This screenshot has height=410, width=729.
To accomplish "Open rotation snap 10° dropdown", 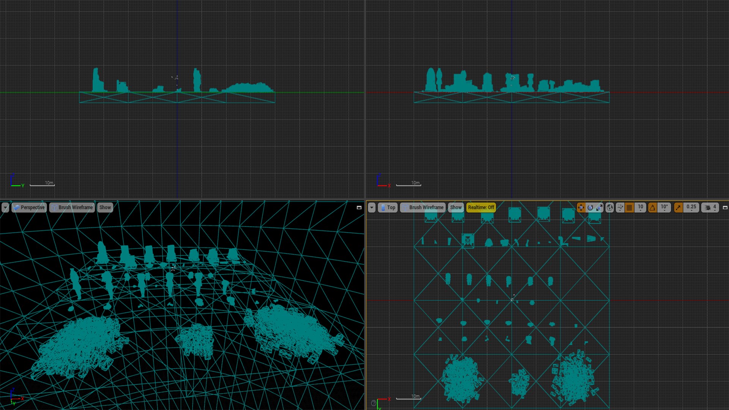I will tap(664, 207).
